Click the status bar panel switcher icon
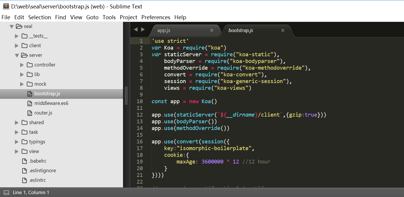 pos(6,192)
